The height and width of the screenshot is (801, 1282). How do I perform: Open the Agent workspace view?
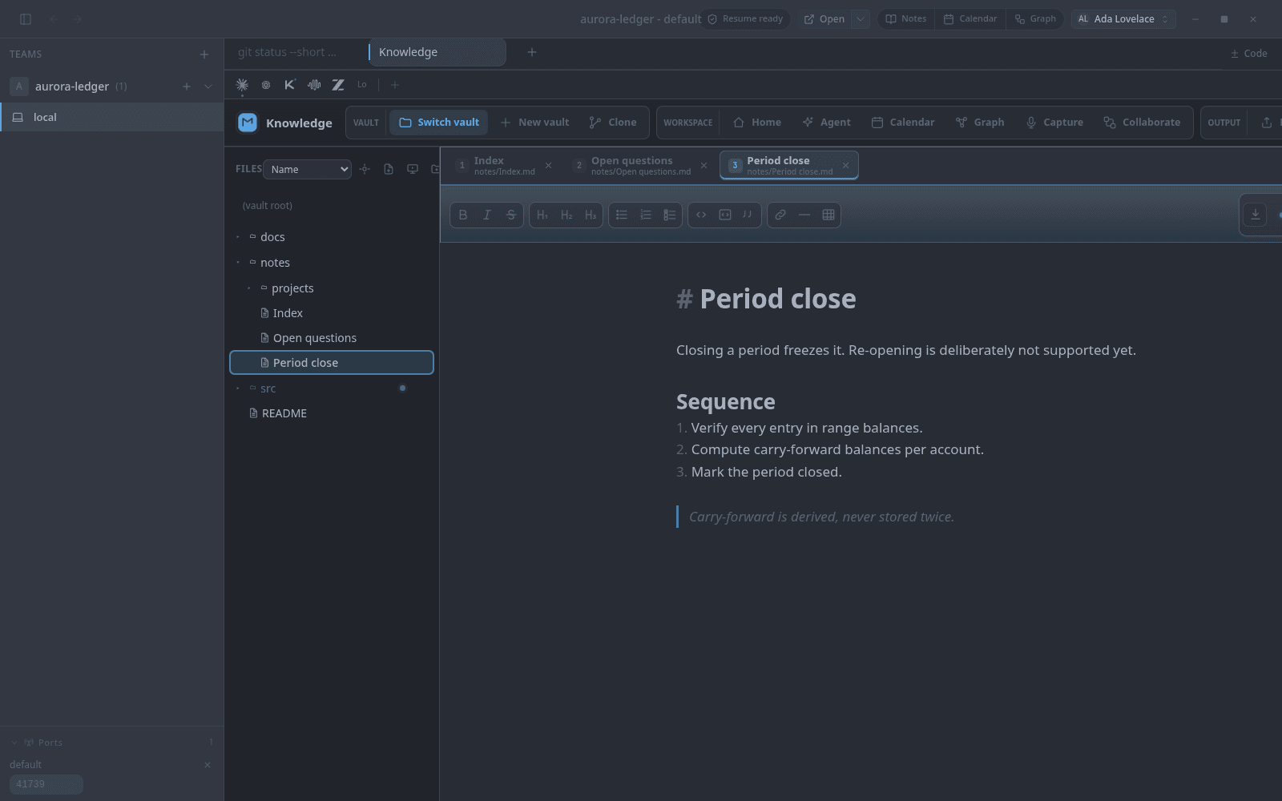pyautogui.click(x=826, y=123)
